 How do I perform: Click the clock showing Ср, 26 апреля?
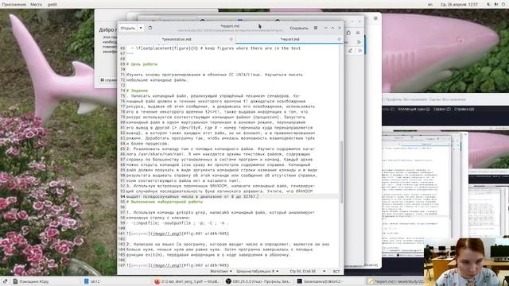click(x=459, y=5)
